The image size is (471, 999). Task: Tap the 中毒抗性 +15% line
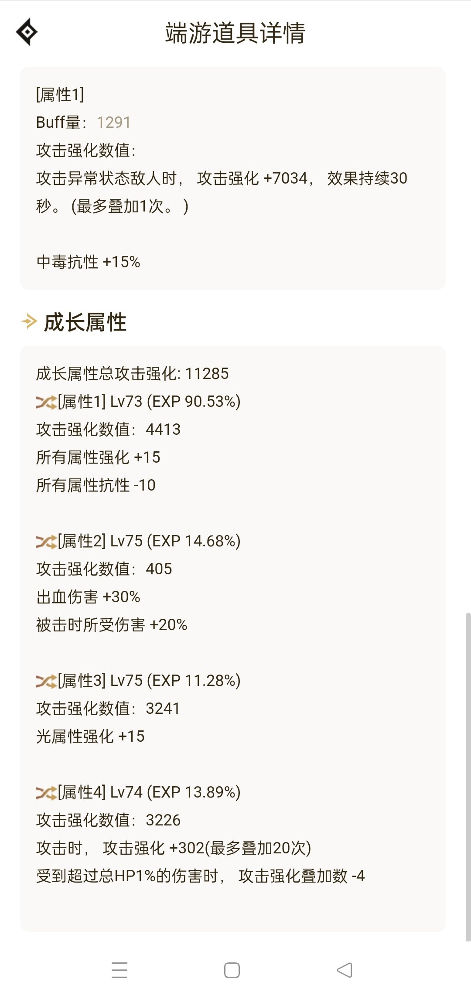pos(88,262)
